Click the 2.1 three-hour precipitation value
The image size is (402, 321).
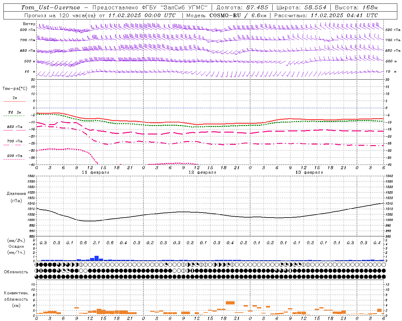[x=96, y=243]
